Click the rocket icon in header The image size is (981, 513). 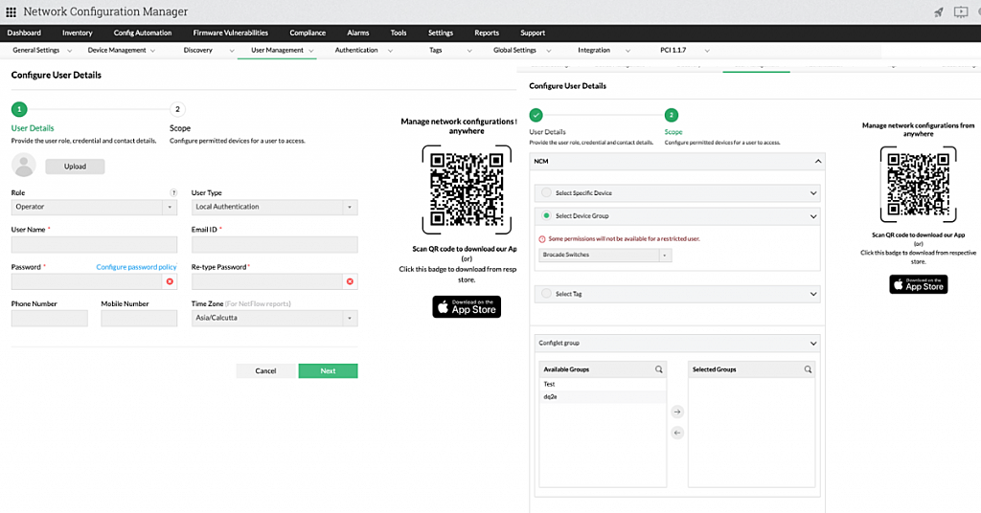pyautogui.click(x=937, y=11)
